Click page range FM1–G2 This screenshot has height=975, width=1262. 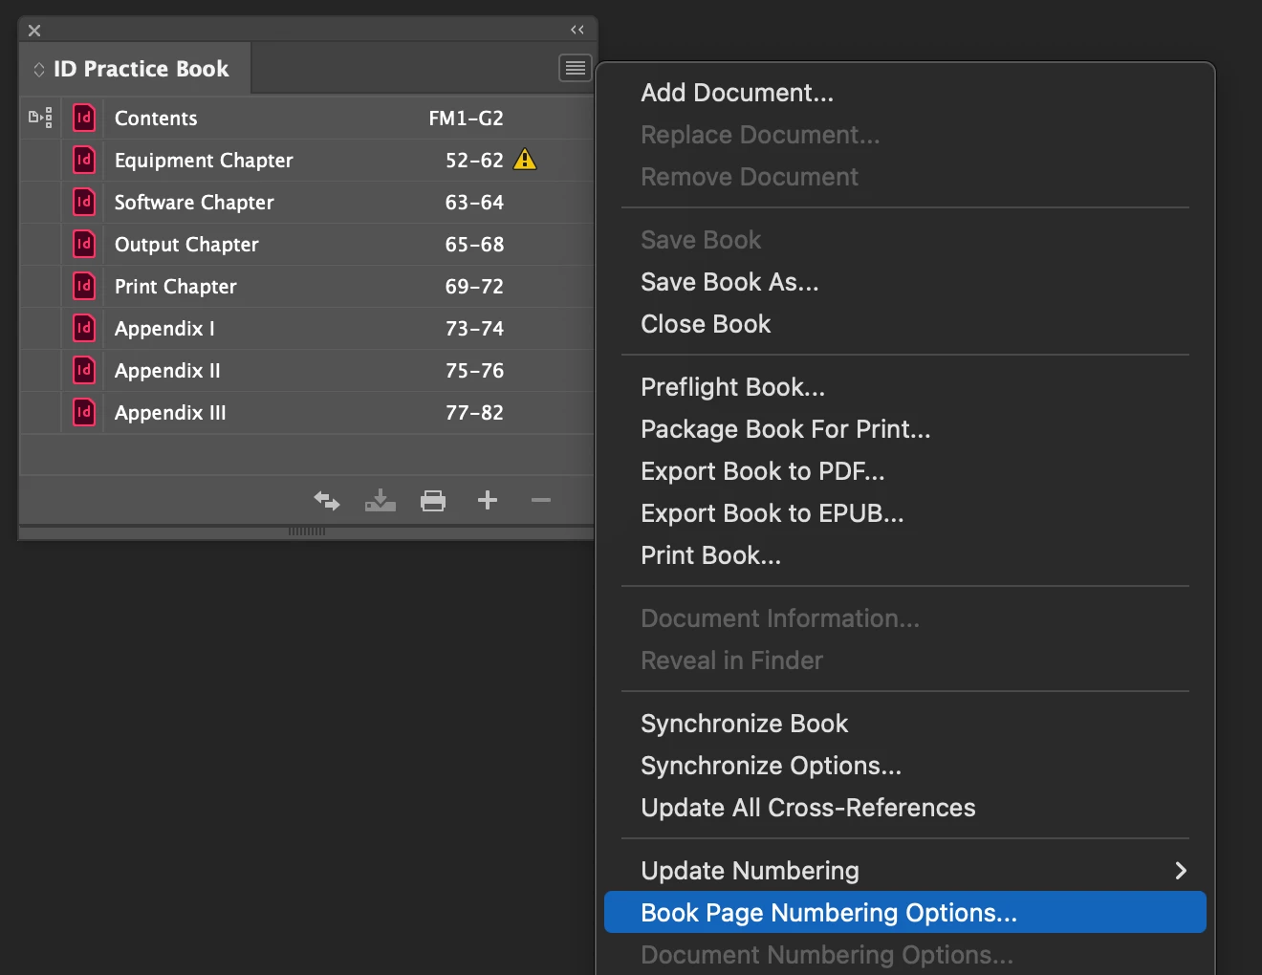(466, 119)
